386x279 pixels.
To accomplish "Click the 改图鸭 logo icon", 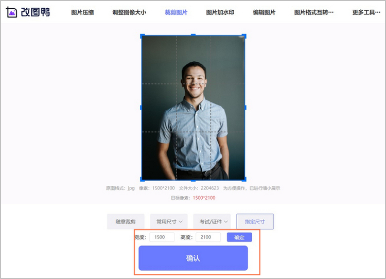I will pos(11,12).
